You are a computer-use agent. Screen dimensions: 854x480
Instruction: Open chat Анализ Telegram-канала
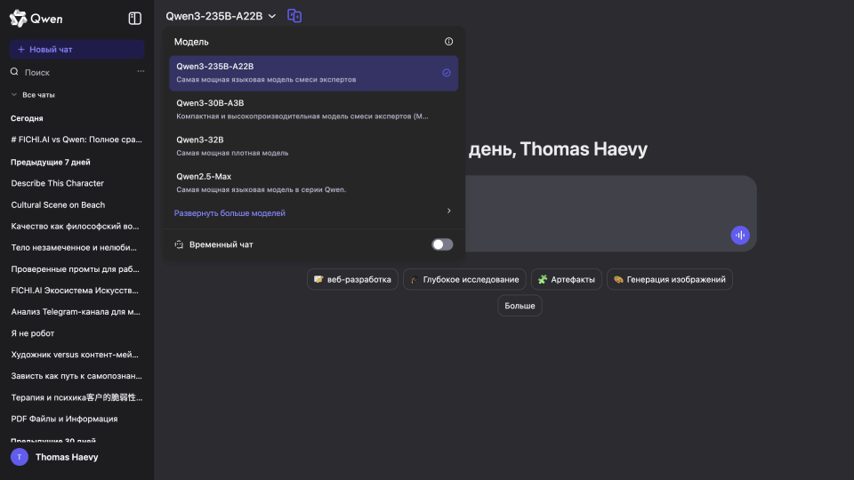click(77, 312)
